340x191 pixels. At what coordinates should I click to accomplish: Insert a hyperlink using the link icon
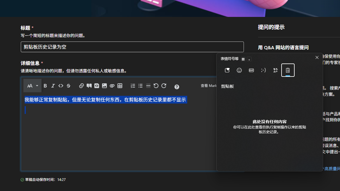82,86
